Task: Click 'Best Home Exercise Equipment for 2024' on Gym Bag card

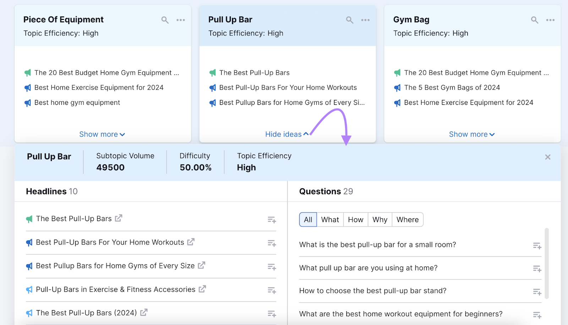Action: coord(469,102)
